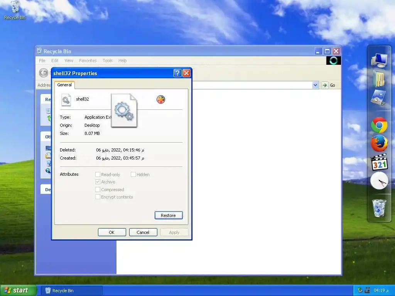Image resolution: width=395 pixels, height=296 pixels.
Task: Close the shell32 Properties dialog
Action: (x=186, y=73)
